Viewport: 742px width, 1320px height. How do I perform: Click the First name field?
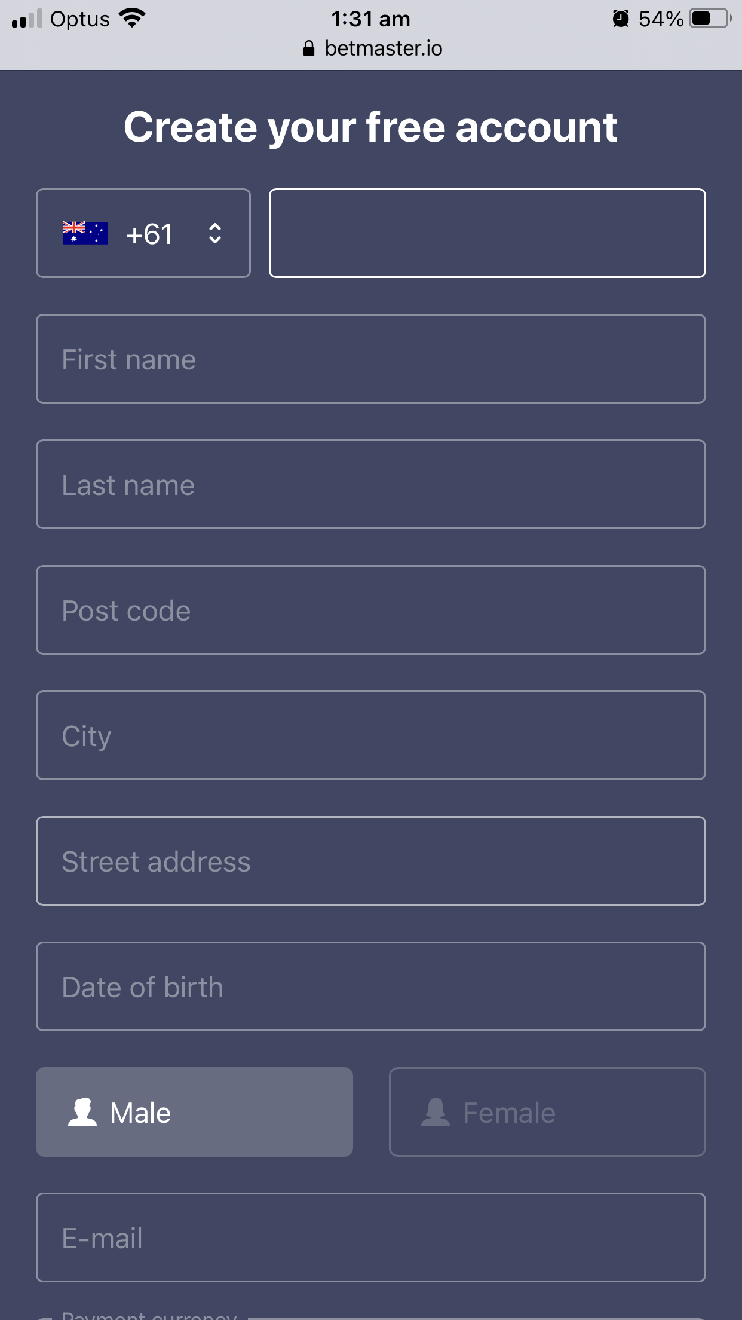pyautogui.click(x=370, y=359)
